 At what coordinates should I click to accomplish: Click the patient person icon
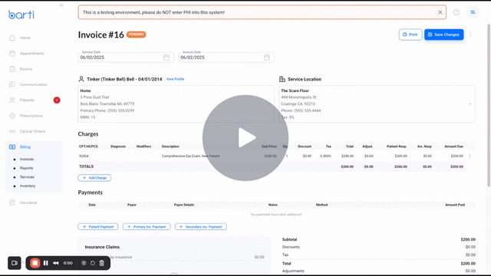coord(81,79)
